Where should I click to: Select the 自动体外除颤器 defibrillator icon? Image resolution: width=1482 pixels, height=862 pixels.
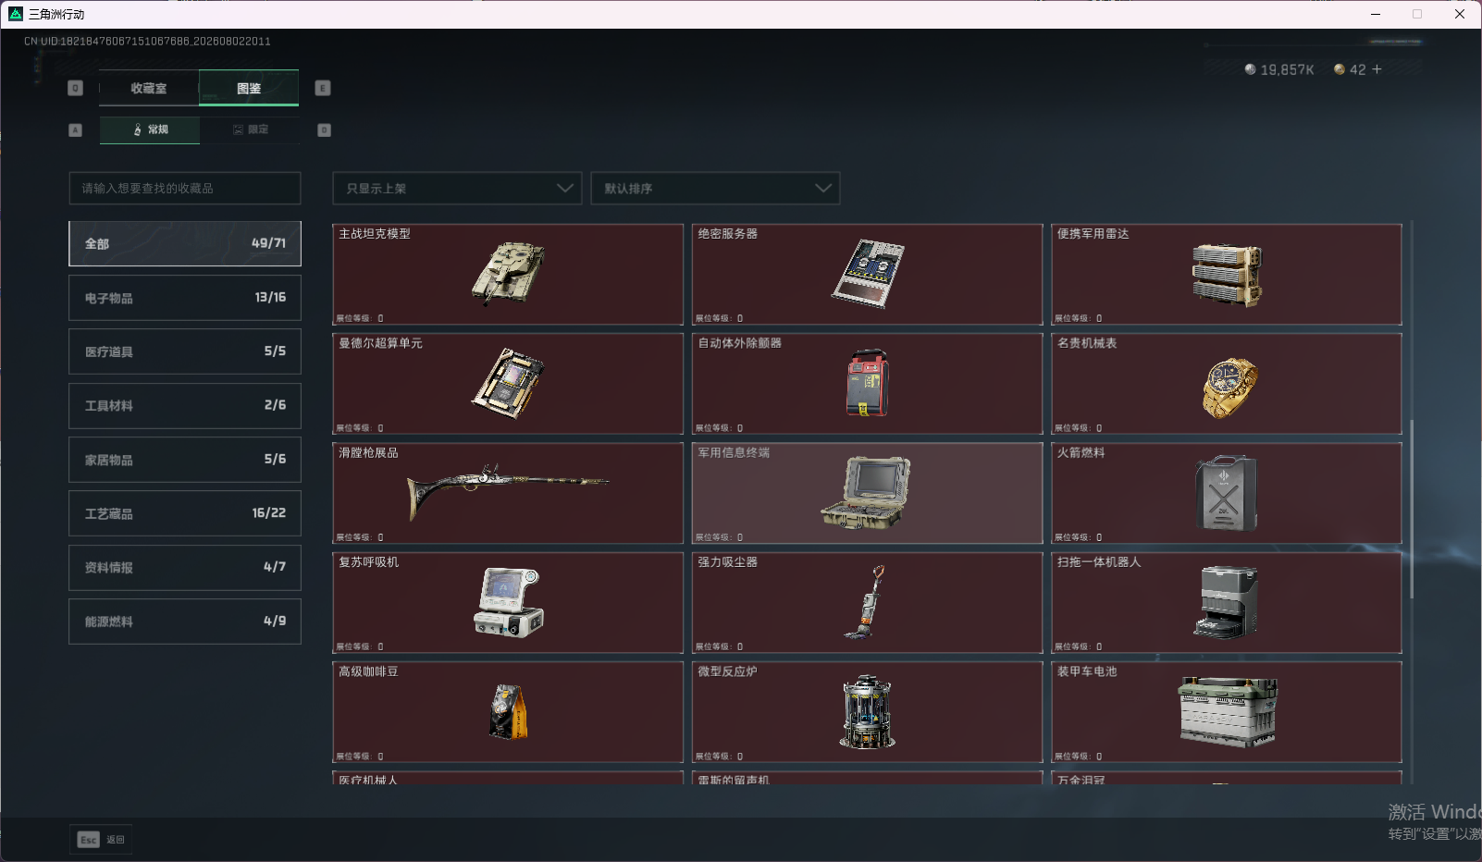(x=868, y=383)
